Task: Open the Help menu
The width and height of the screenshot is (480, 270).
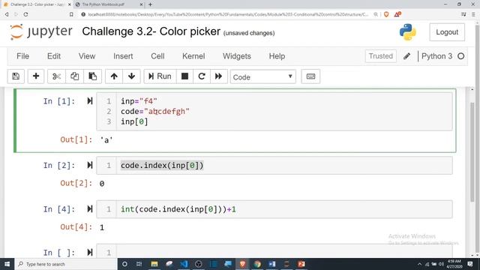Action: pos(277,56)
